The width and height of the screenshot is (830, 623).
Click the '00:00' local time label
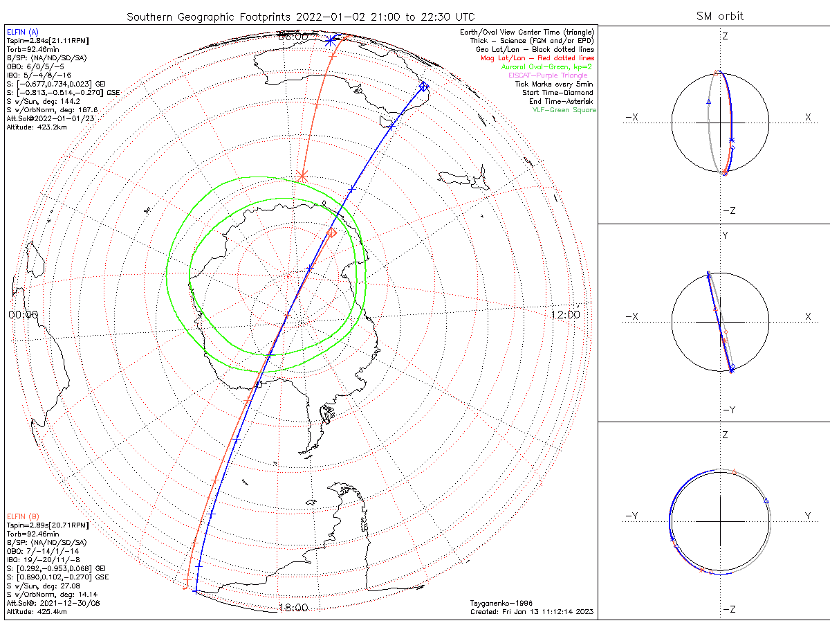(23, 314)
